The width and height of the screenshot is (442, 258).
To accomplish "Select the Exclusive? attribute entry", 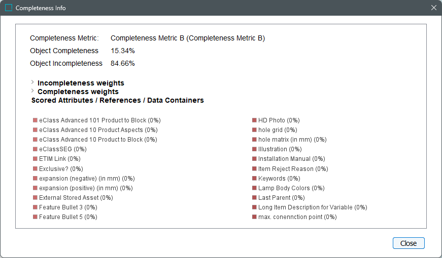I will [61, 169].
